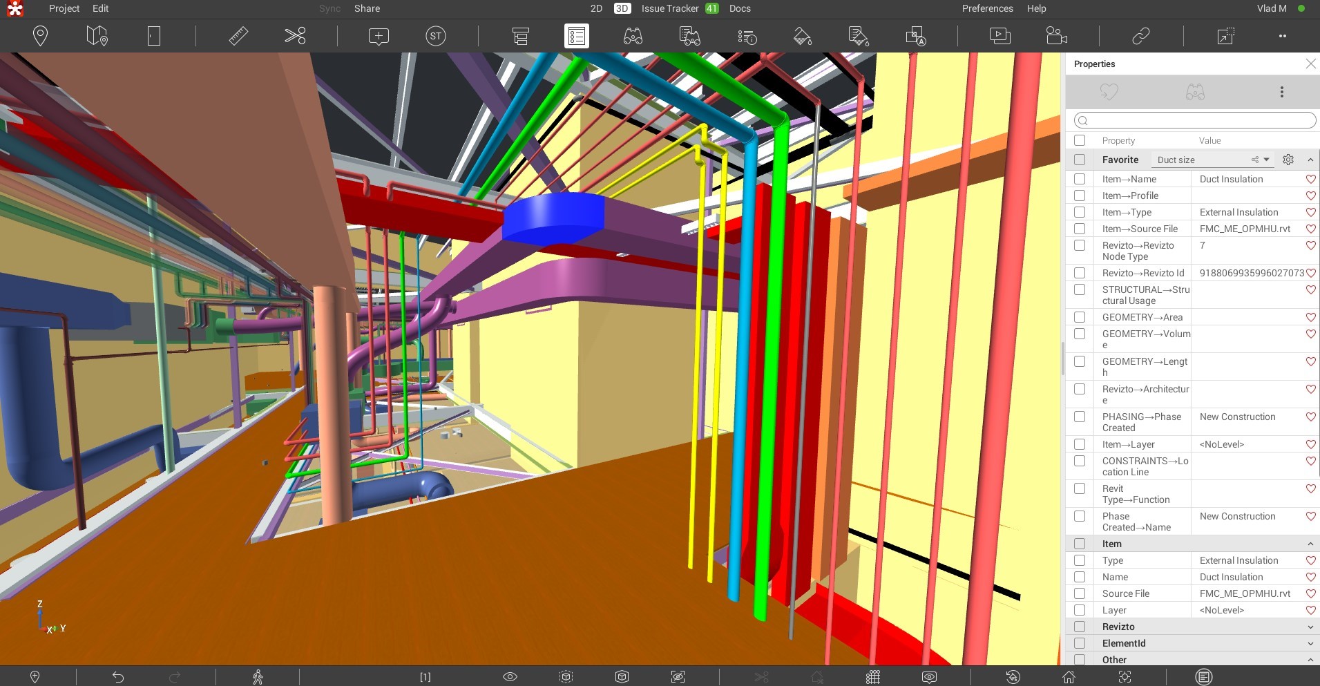Open the Project menu
The height and width of the screenshot is (686, 1320).
(64, 8)
